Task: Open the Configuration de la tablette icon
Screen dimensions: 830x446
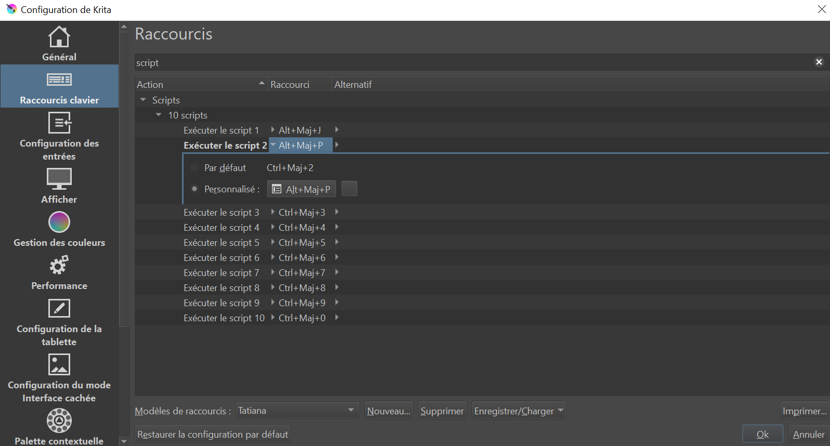Action: tap(59, 309)
